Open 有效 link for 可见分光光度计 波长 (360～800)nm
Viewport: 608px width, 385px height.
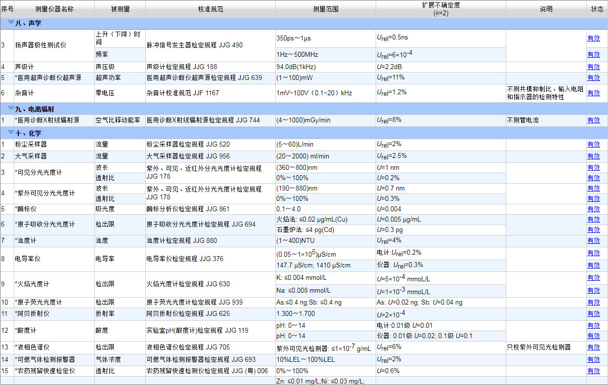tap(593, 168)
